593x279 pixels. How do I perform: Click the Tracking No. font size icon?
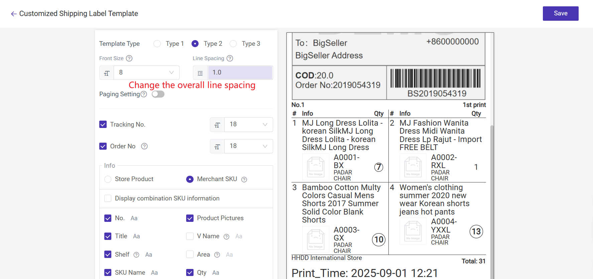pyautogui.click(x=217, y=125)
